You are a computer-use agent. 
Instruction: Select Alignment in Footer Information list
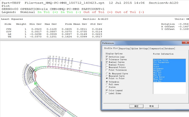(169, 69)
